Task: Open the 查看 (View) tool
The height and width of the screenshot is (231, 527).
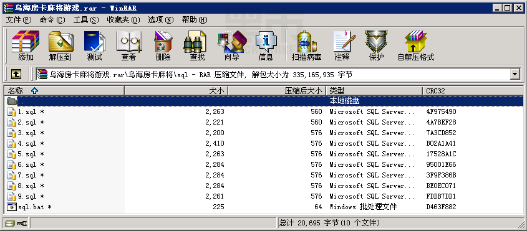Action: coord(128,45)
